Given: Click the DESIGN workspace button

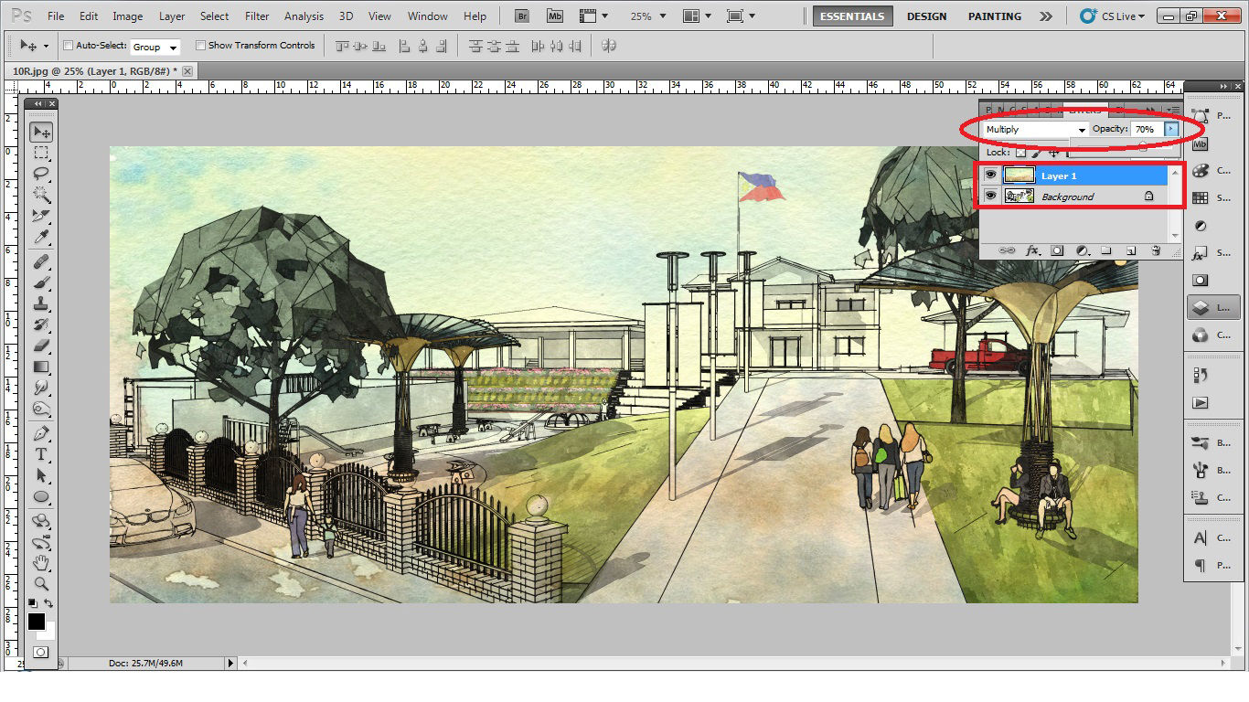Looking at the screenshot, I should 926,16.
